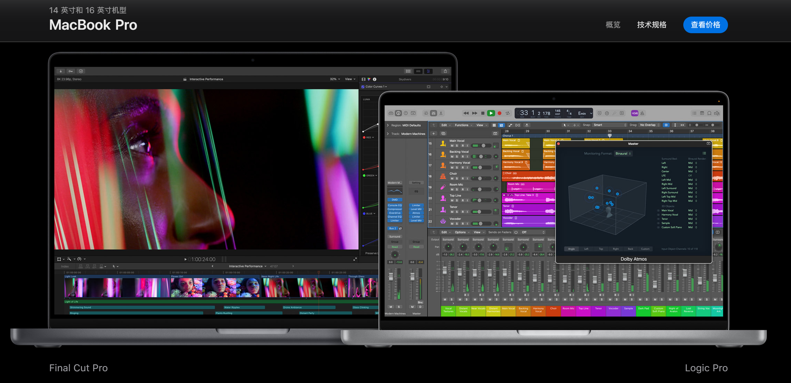791x383 pixels.
Task: Click the 查看价格 button
Action: pos(705,25)
